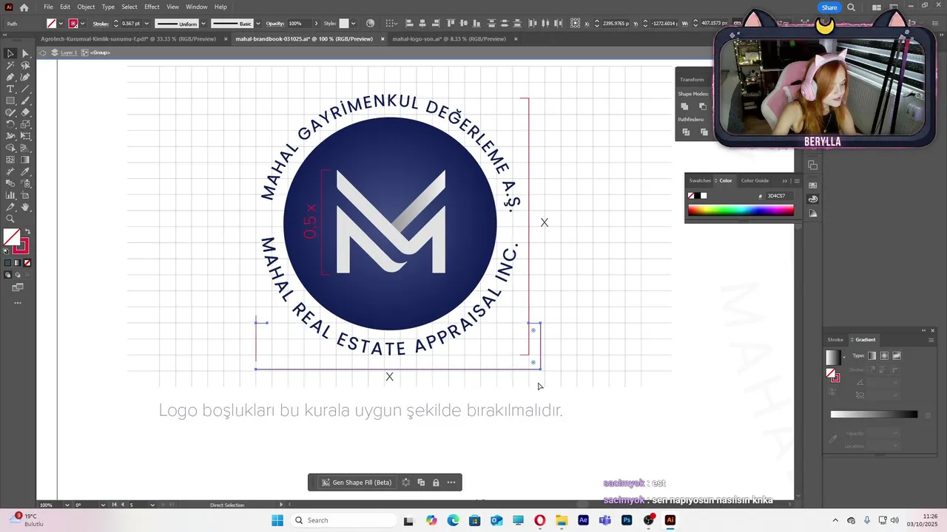Click the hex color value field
Viewport: 947px width, 532px height.
778,196
